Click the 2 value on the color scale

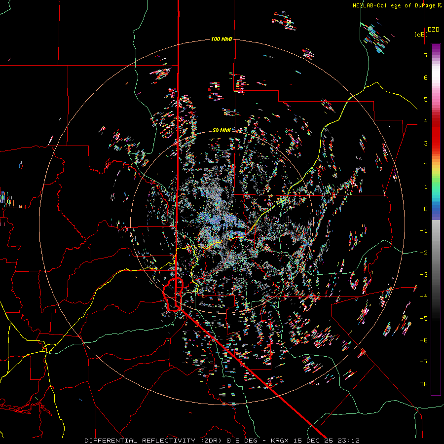pos(426,165)
